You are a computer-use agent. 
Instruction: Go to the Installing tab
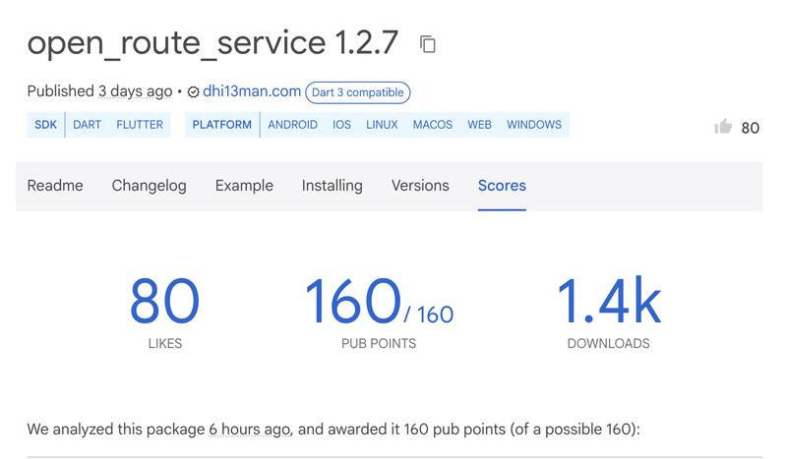tap(332, 186)
